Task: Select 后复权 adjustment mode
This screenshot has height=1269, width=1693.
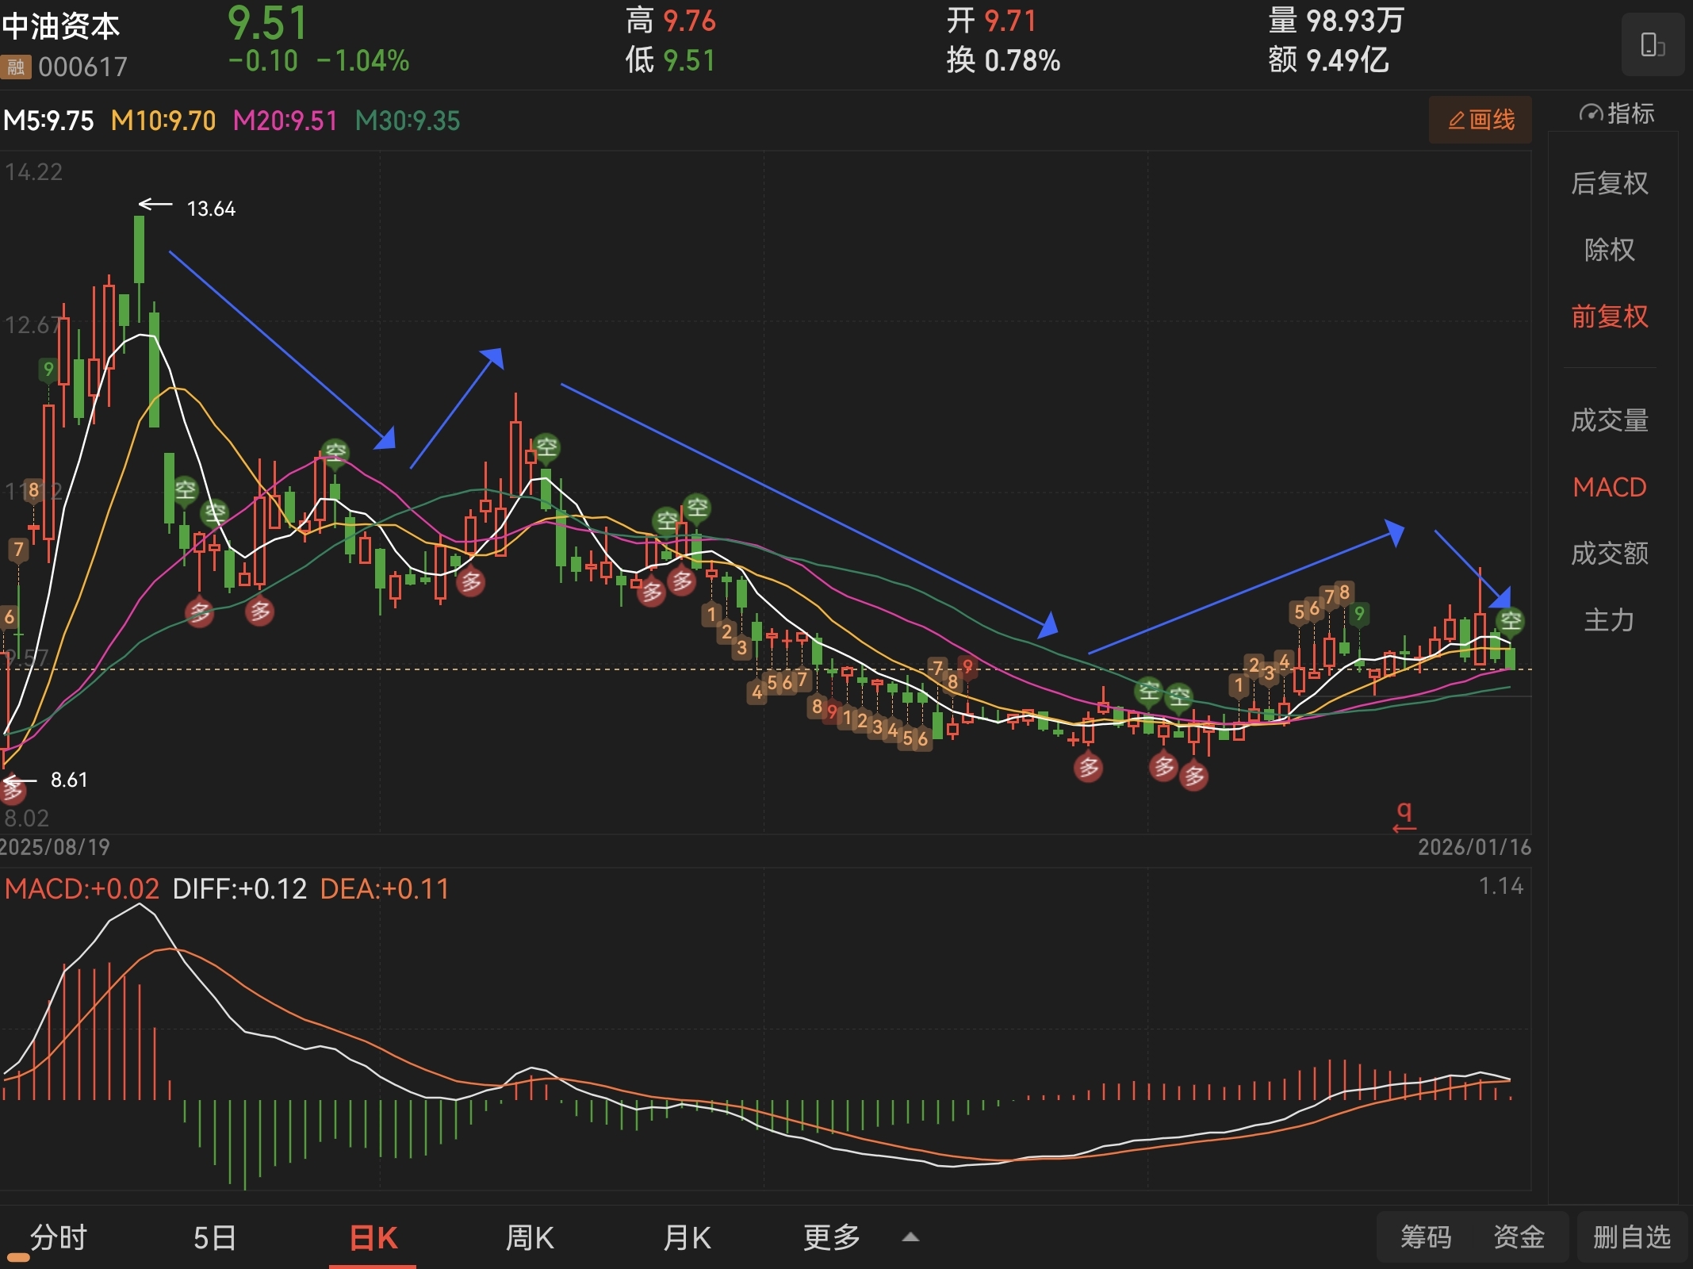Action: [1609, 183]
